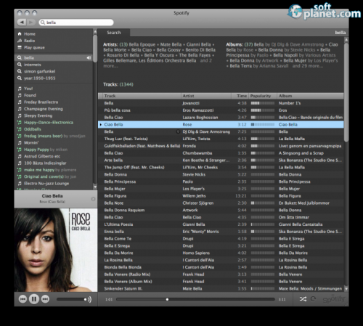The height and width of the screenshot is (326, 363).
Task: Click the small circle button beside now-playing title
Action: coord(93,199)
